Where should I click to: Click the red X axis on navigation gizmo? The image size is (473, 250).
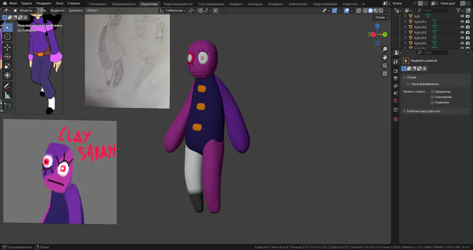tap(373, 35)
